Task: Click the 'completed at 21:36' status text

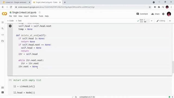Action: tap(87, 97)
